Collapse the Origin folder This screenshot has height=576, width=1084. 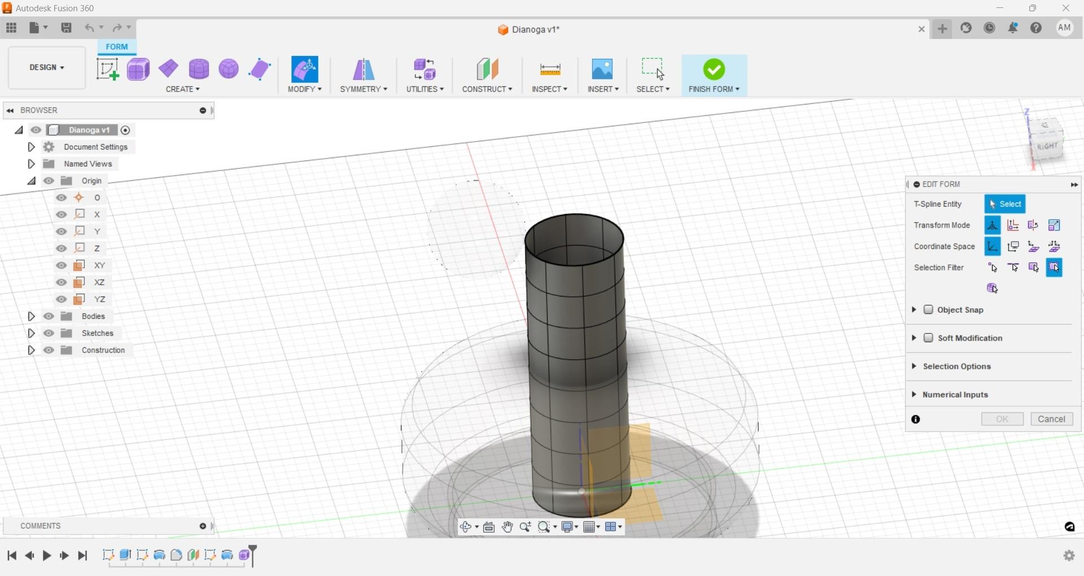point(32,181)
